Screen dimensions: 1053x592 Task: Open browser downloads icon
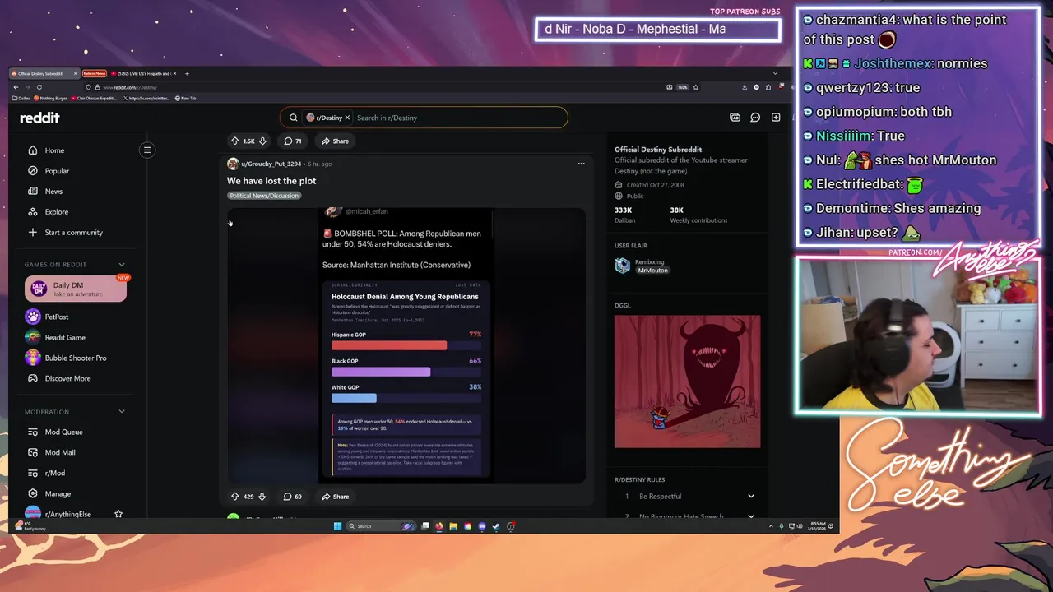click(x=745, y=87)
